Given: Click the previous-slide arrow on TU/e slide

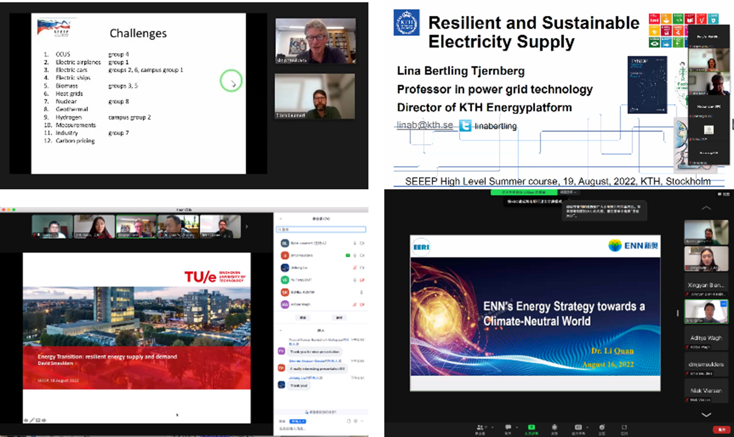Looking at the screenshot, I should pos(26,420).
